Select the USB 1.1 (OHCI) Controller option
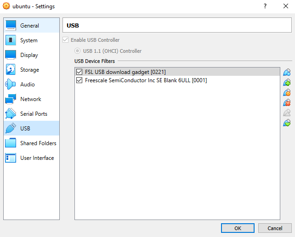Image resolution: width=295 pixels, height=237 pixels. (78, 51)
